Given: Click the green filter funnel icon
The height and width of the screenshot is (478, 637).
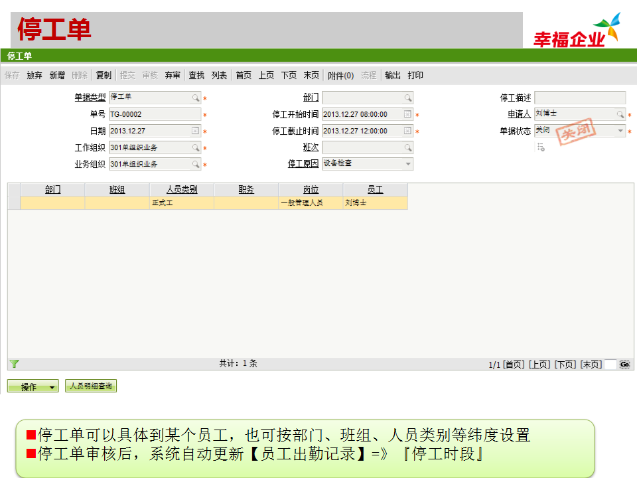Looking at the screenshot, I should click(x=14, y=364).
